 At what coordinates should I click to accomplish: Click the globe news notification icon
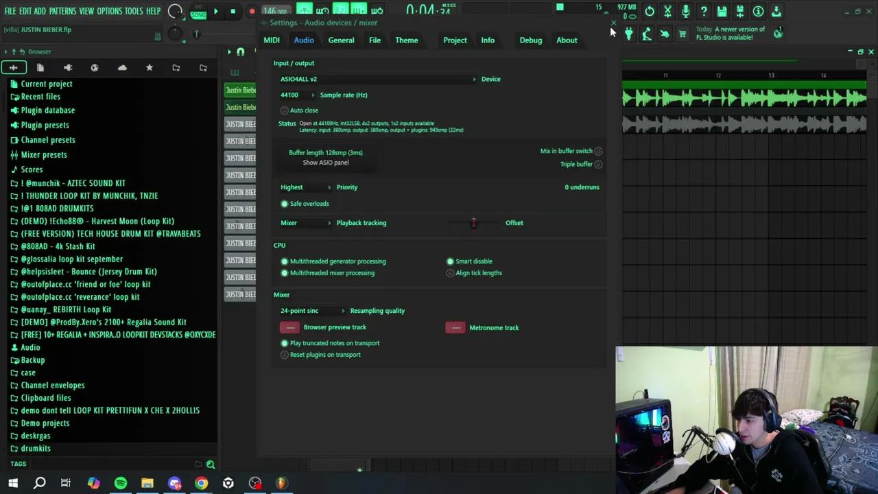coord(778,33)
